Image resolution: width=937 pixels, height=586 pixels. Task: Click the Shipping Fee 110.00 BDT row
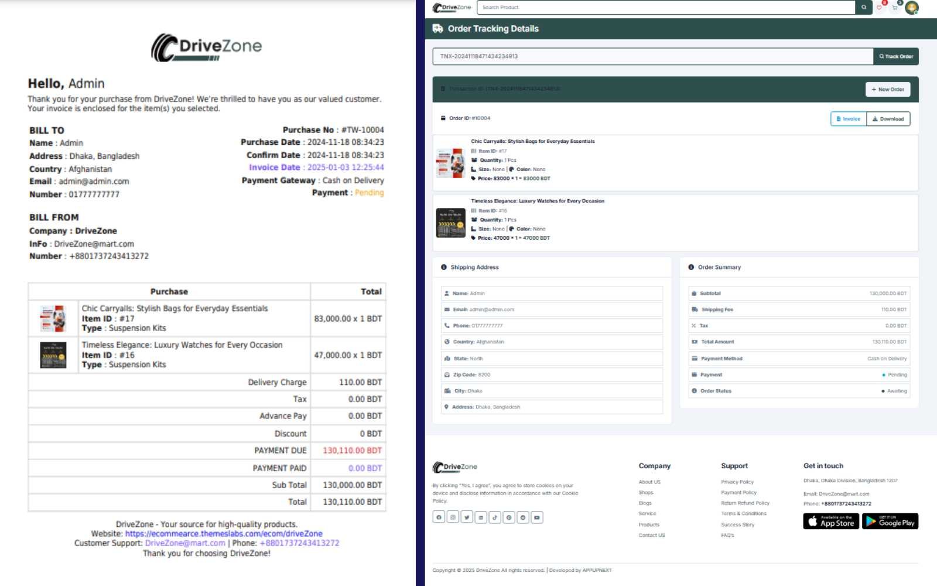[x=799, y=309]
